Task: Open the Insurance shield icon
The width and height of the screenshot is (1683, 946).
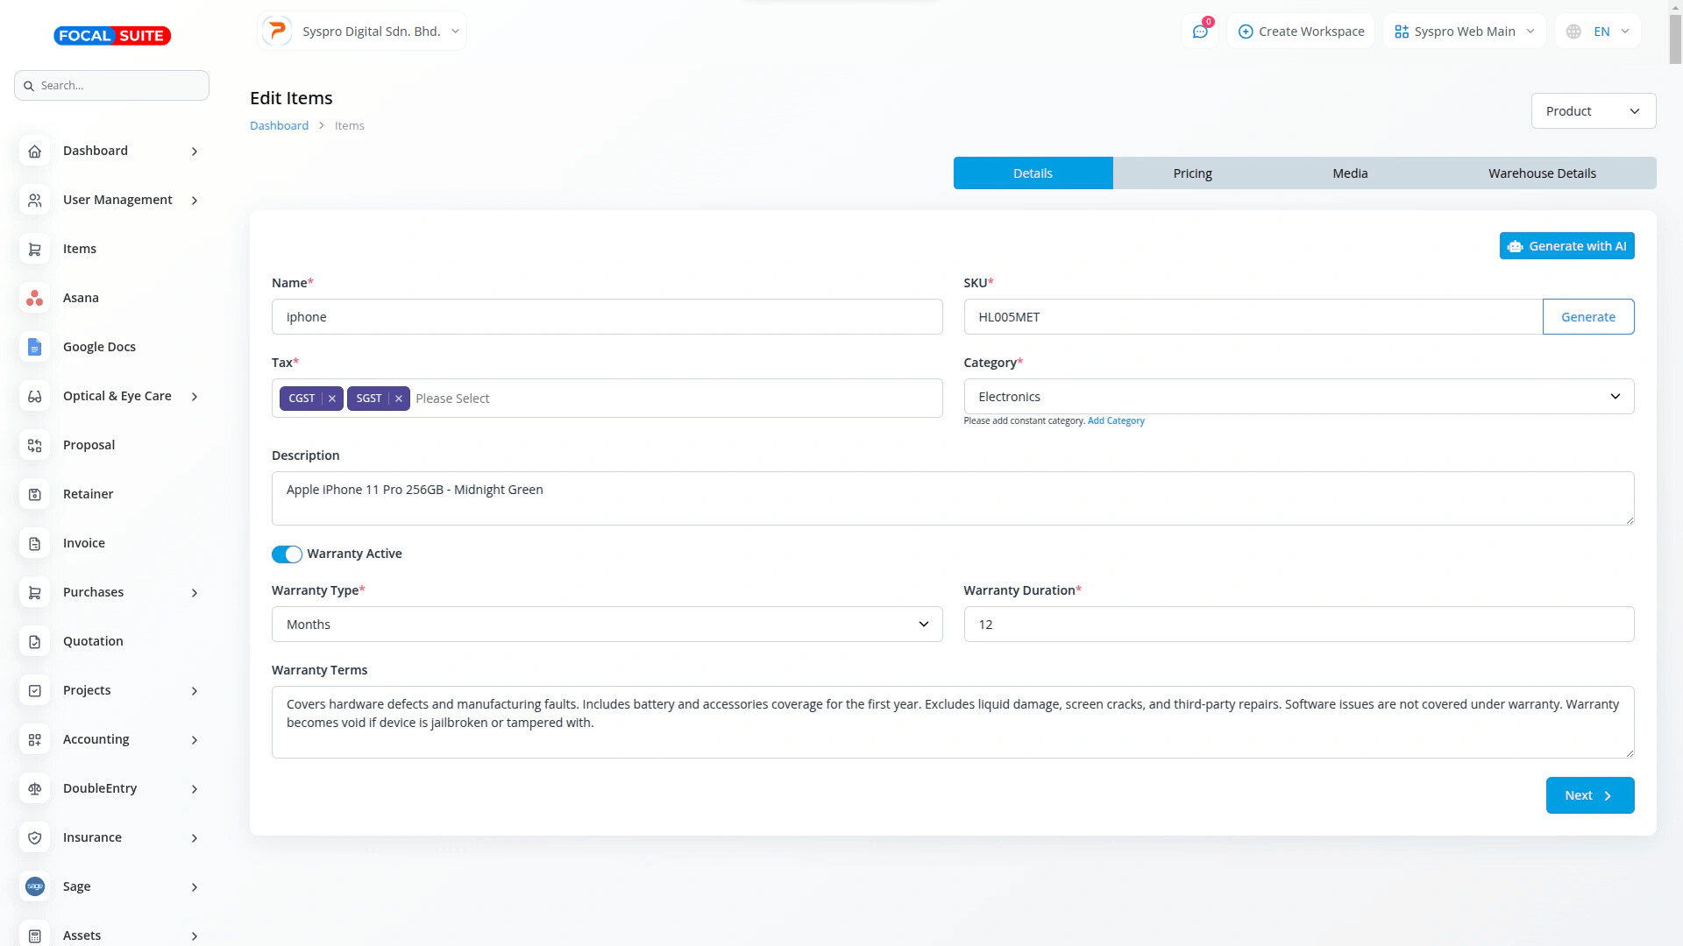Action: [34, 837]
